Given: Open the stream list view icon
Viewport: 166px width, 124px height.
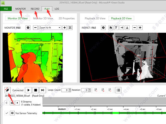Looking at the screenshot, I should tap(118, 90).
